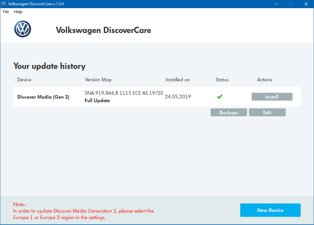The image size is (314, 225).
Task: Open the Backups list
Action: pos(229,112)
